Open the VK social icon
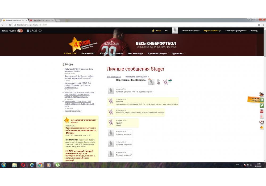Screen dimensions: 266x186 261,100
